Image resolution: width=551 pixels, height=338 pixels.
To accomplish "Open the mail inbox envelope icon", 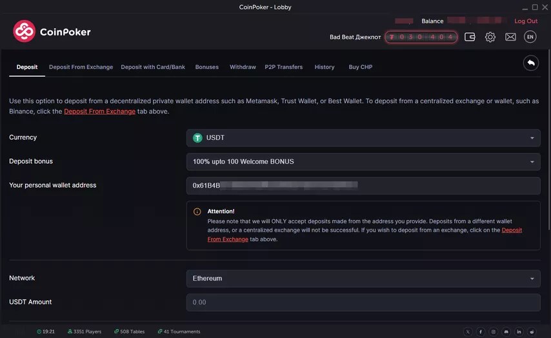I will [510, 37].
